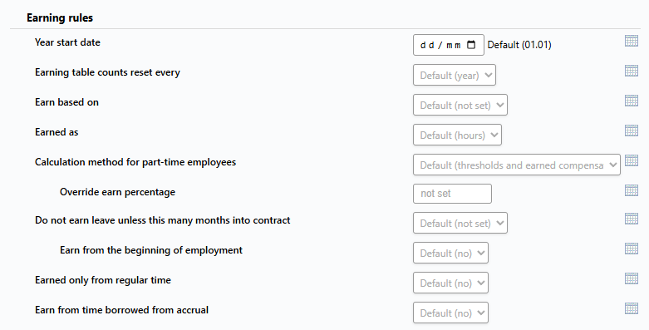Open Do not earn leave months dropdown
Screen dimensions: 649x330
point(460,223)
